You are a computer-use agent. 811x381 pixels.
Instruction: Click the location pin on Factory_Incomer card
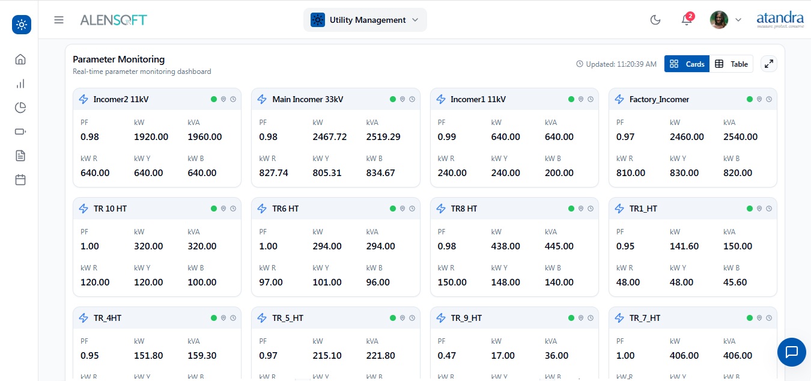point(759,99)
